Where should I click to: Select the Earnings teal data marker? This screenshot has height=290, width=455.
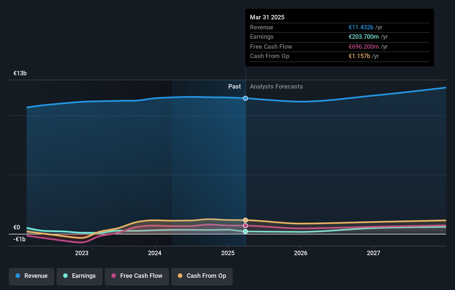[x=246, y=231]
